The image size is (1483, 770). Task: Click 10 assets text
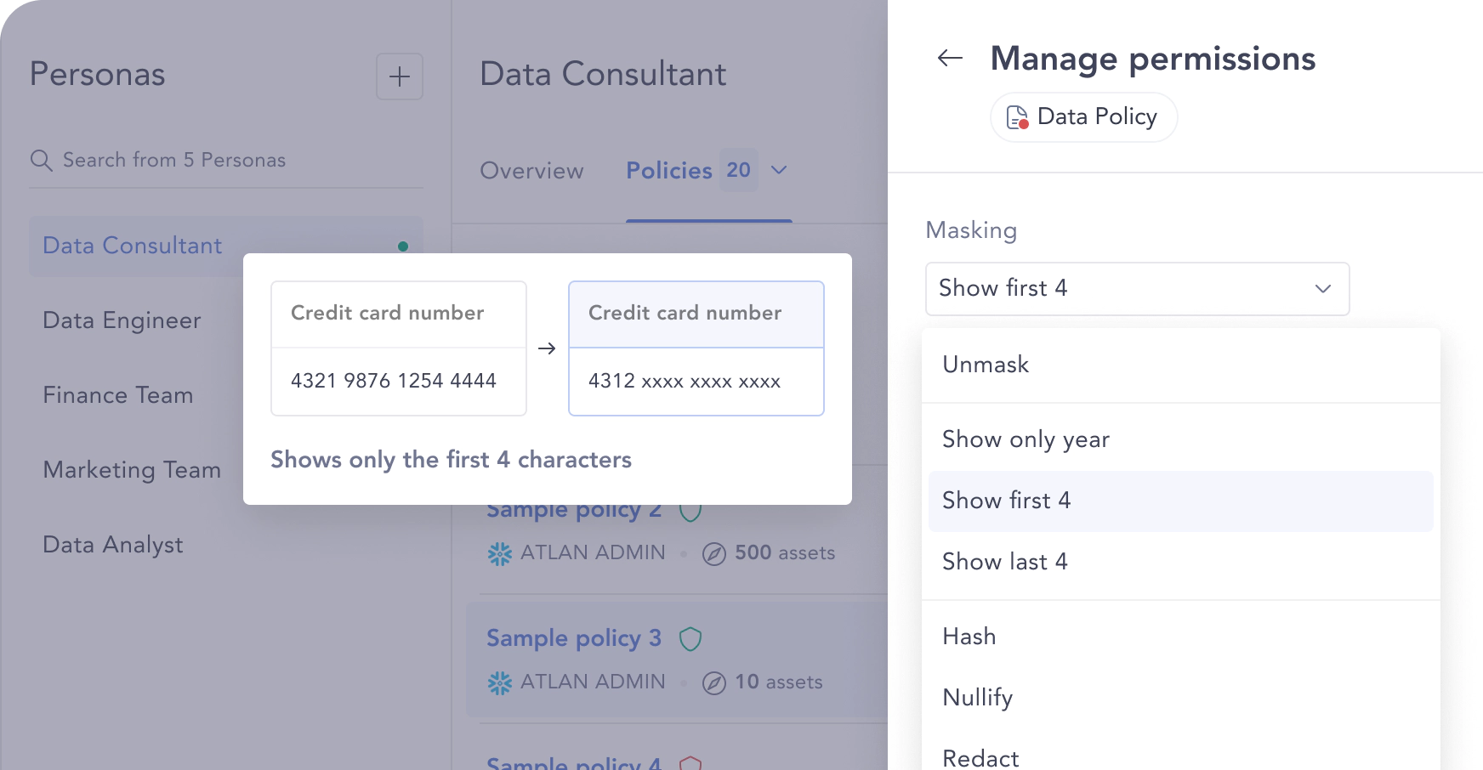(x=779, y=682)
